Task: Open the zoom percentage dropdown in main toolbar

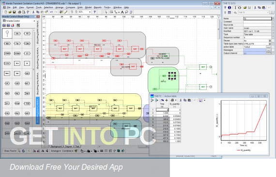Action: tap(90, 12)
